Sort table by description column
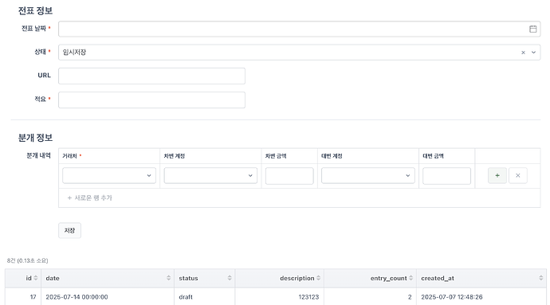 pos(318,278)
